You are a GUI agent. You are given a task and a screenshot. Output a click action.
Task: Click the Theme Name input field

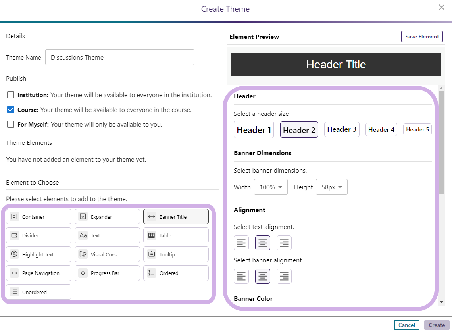click(x=119, y=57)
